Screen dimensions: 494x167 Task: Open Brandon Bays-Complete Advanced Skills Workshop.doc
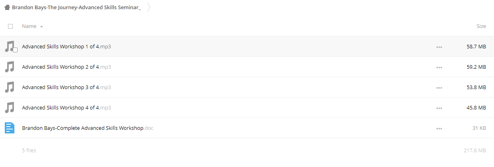(x=88, y=128)
